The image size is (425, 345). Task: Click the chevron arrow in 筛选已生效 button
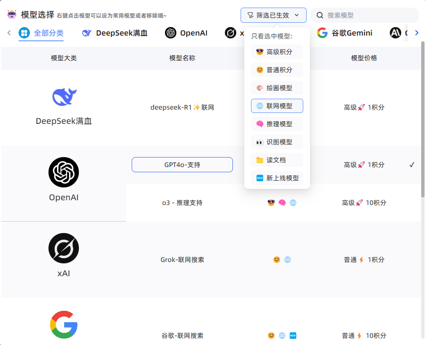(297, 15)
